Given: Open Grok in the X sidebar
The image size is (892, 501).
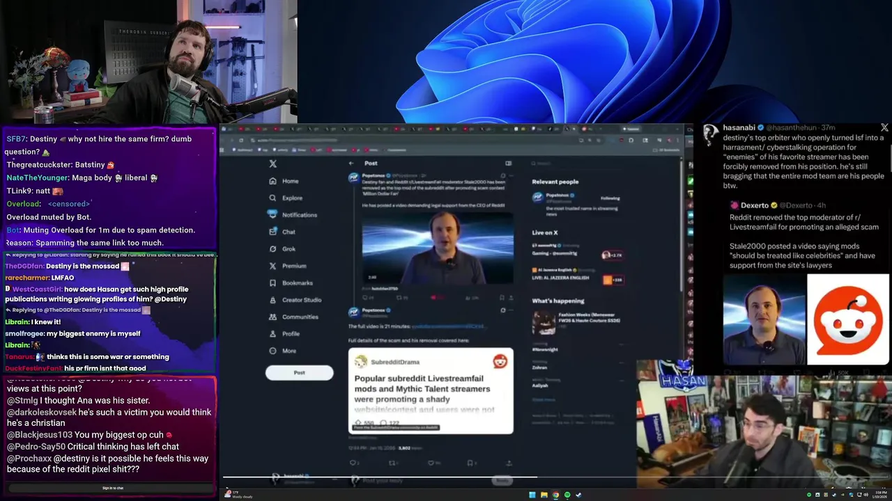Looking at the screenshot, I should (x=282, y=248).
